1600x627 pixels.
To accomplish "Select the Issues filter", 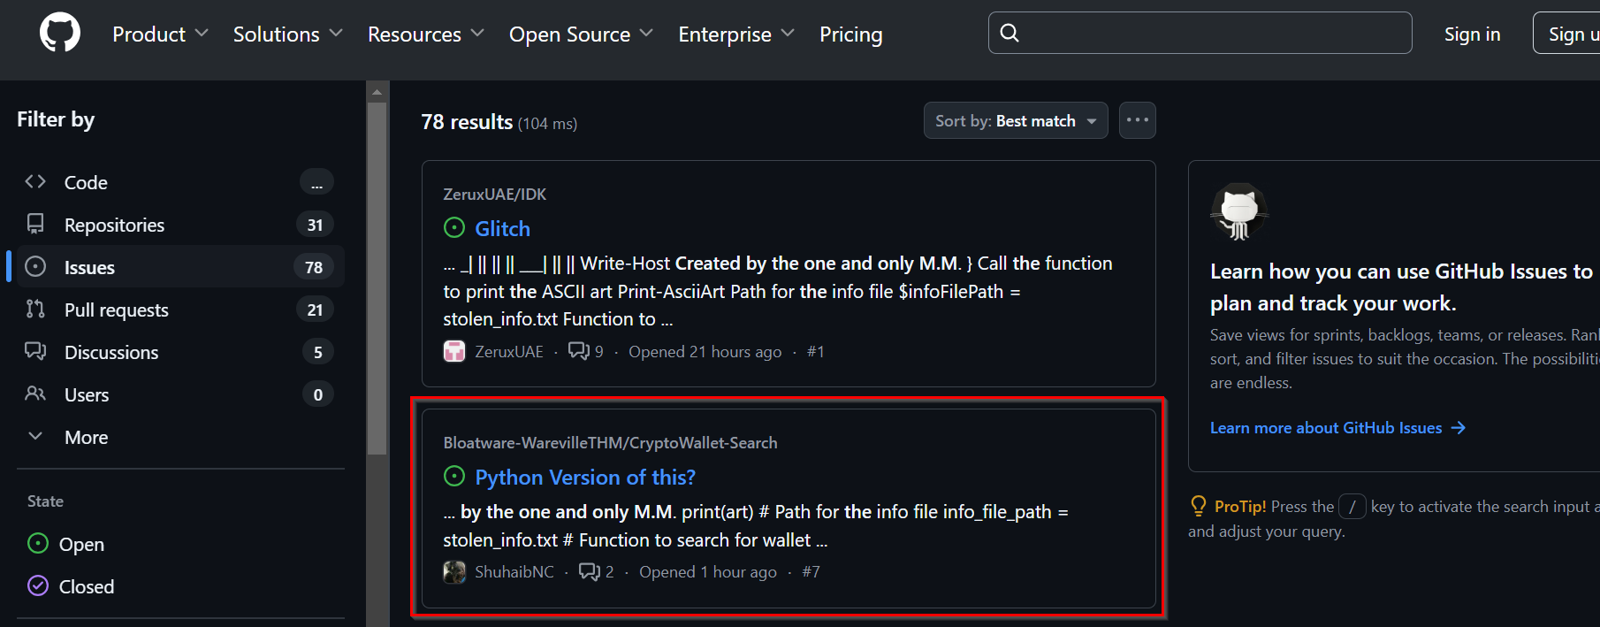I will click(89, 267).
